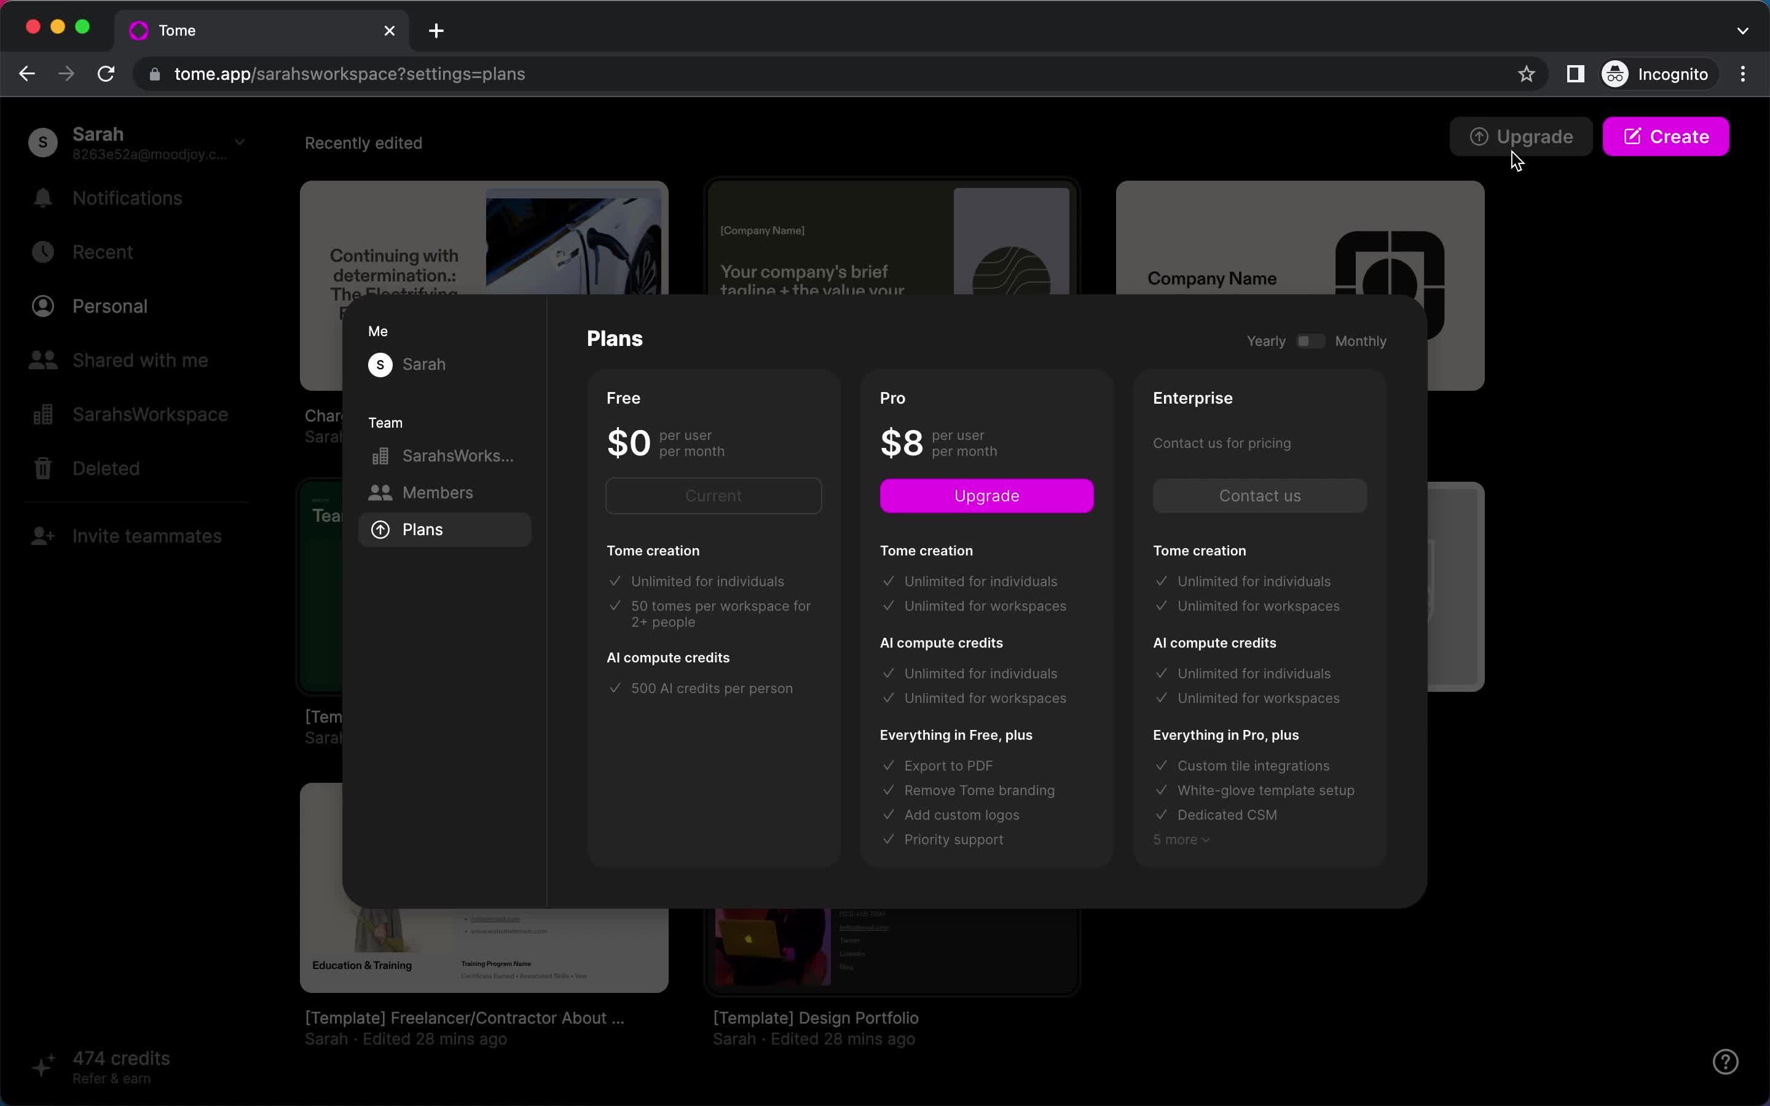1770x1106 pixels.
Task: Click the credits sparkle icon
Action: (43, 1067)
